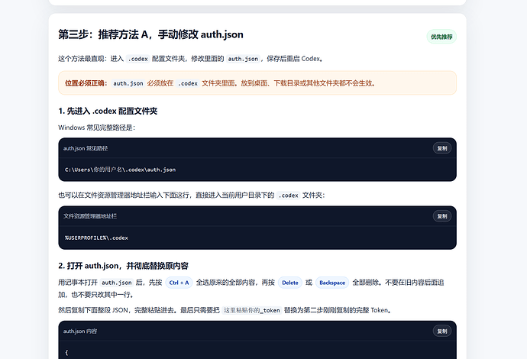Viewport: 527px width, 359px height.
Task: Click the Delete key label
Action: 290,283
